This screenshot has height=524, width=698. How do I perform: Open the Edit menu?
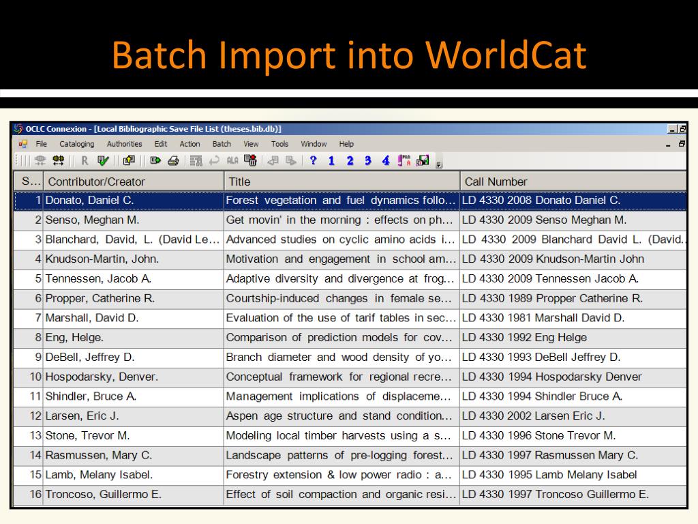161,144
